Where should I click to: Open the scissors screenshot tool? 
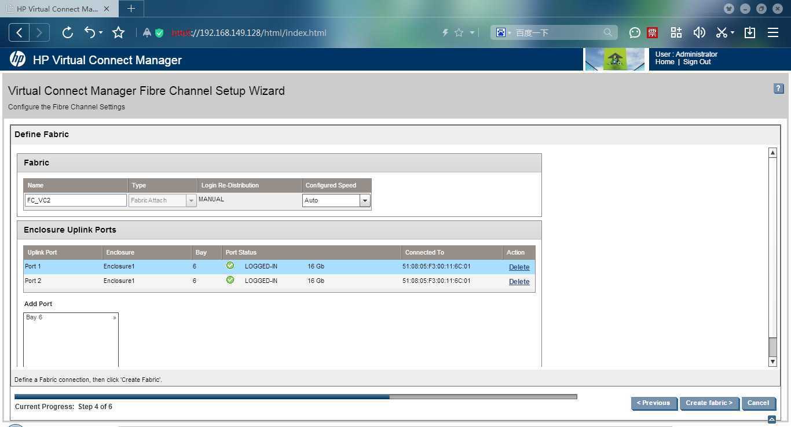point(722,33)
